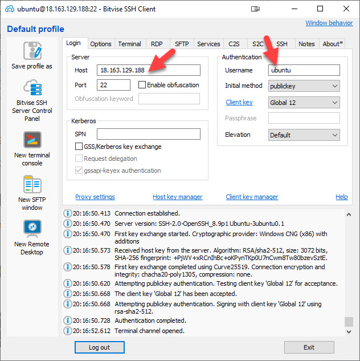Click info icon for Terminal channel opened entry
Image resolution: width=360 pixels, height=361 pixels.
pyautogui.click(x=68, y=331)
